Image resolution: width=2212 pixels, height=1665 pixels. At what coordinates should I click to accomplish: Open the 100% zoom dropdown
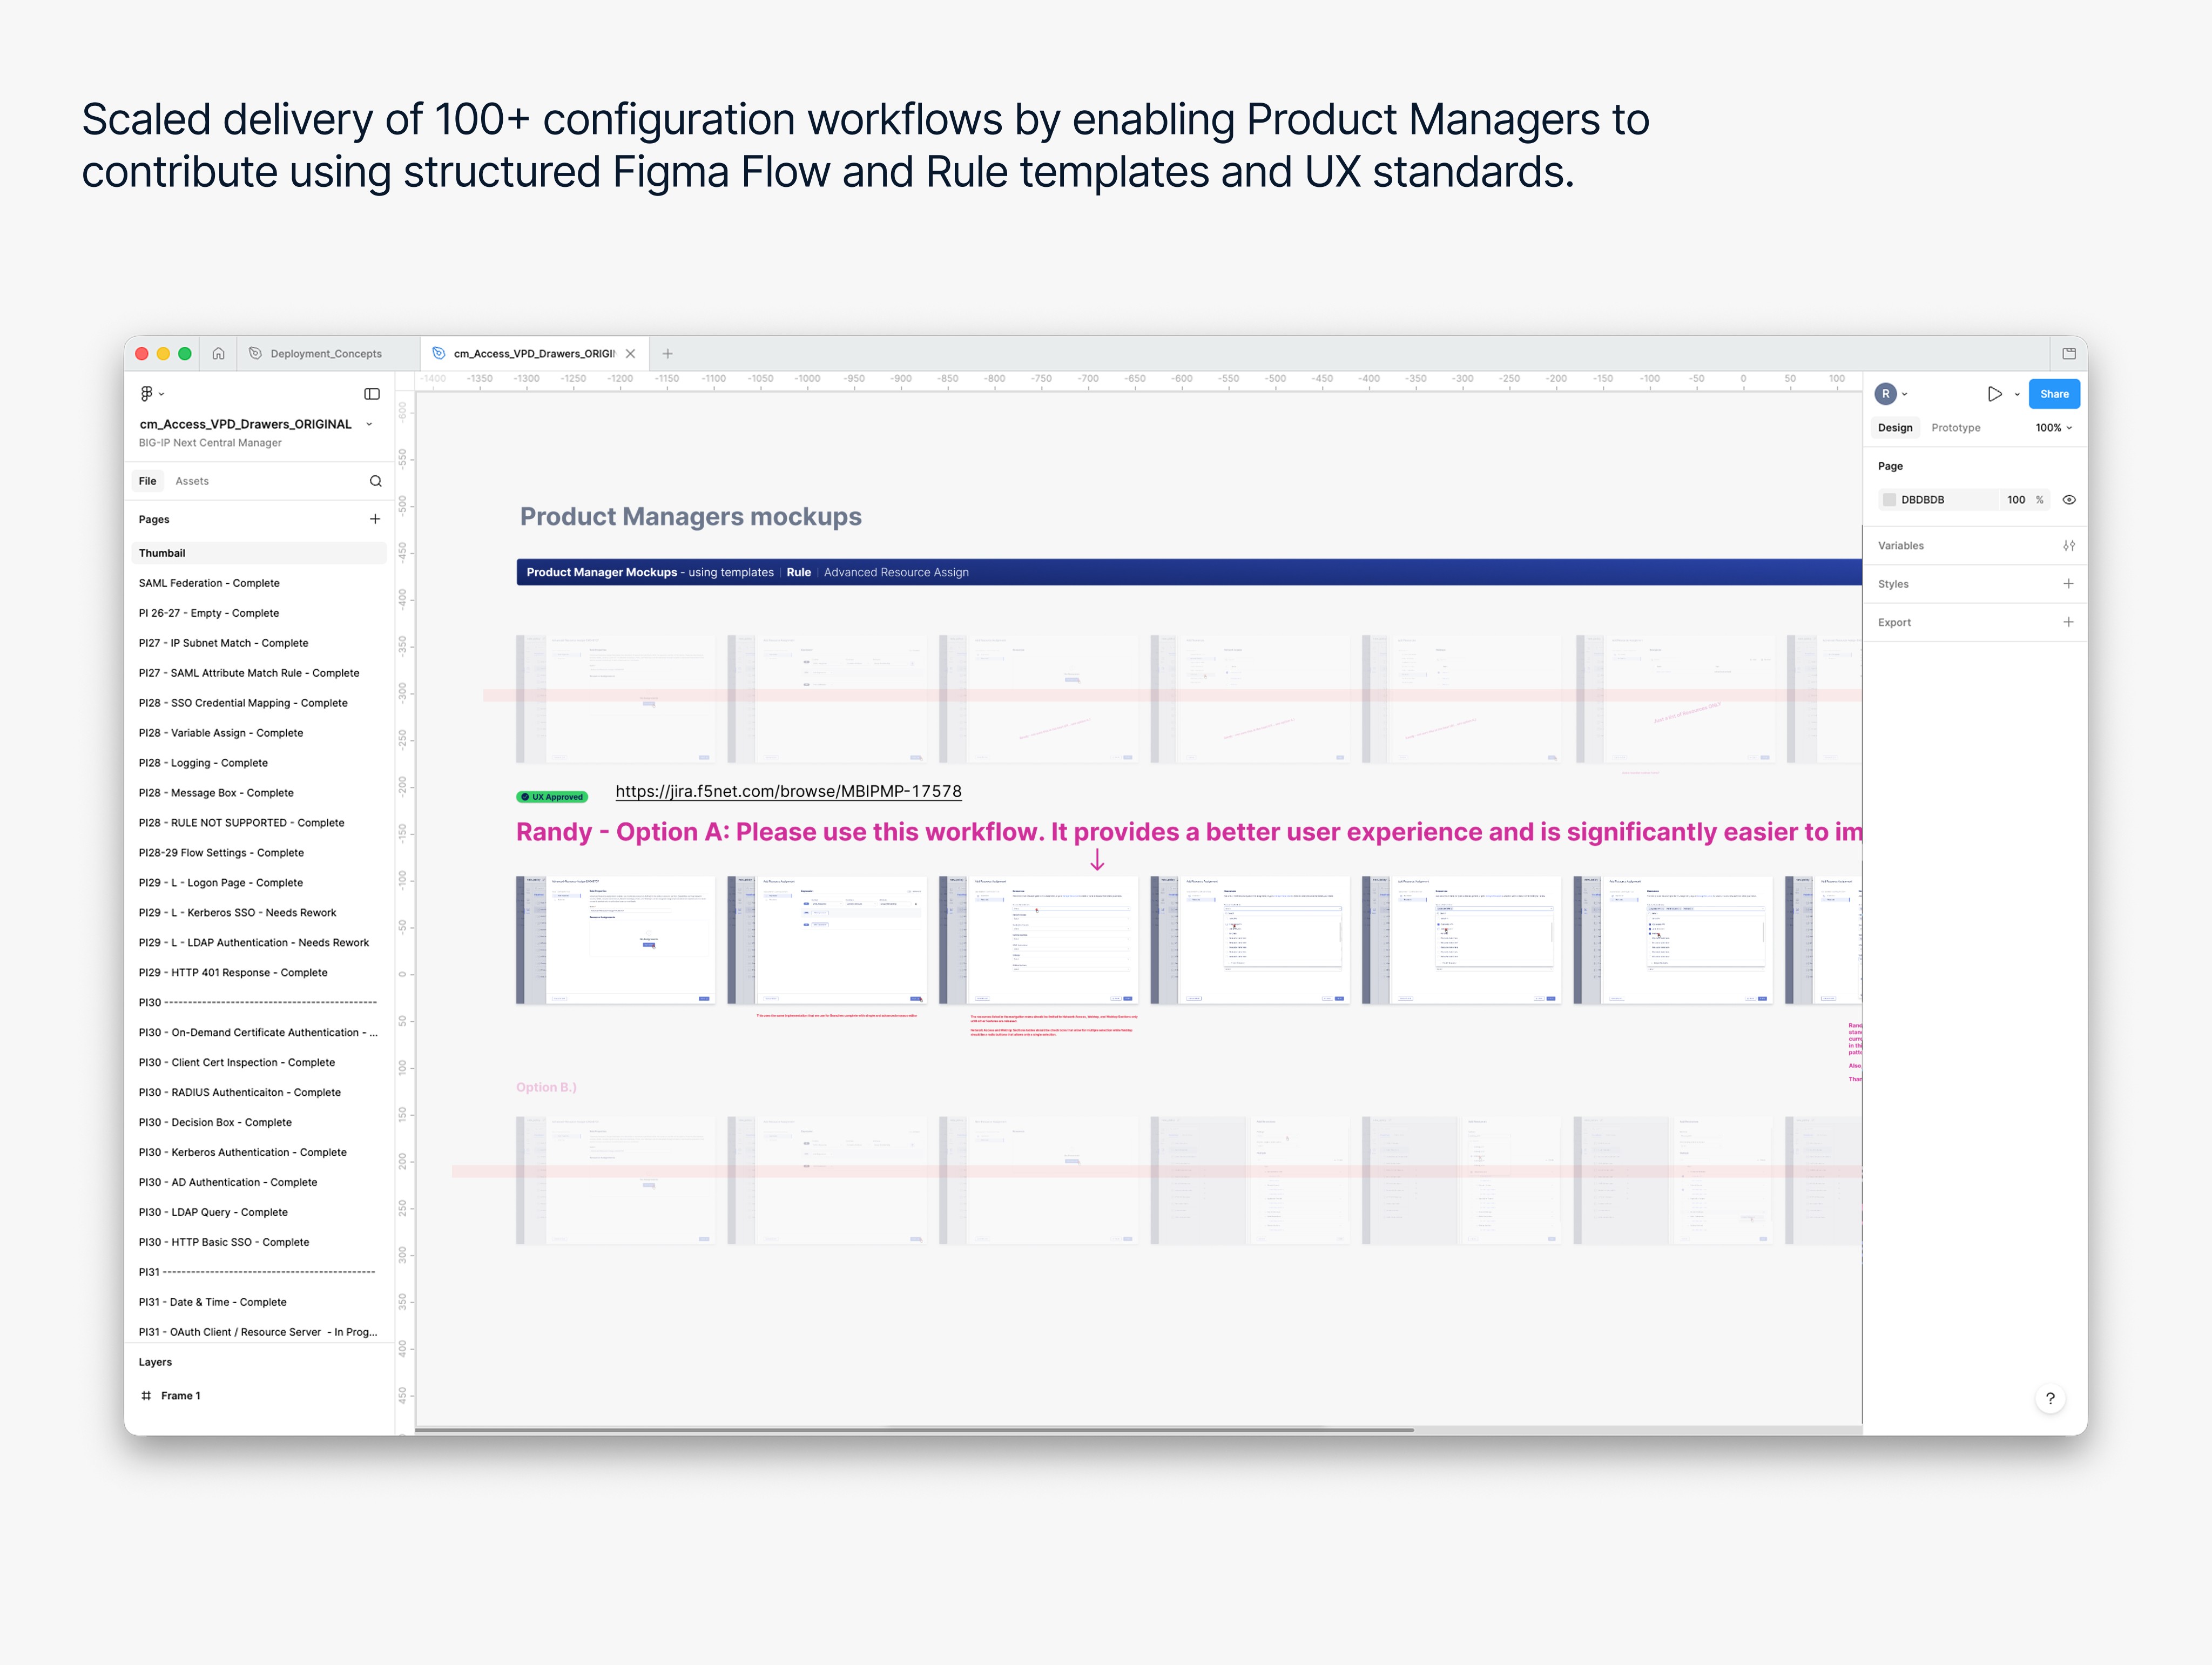tap(2053, 428)
